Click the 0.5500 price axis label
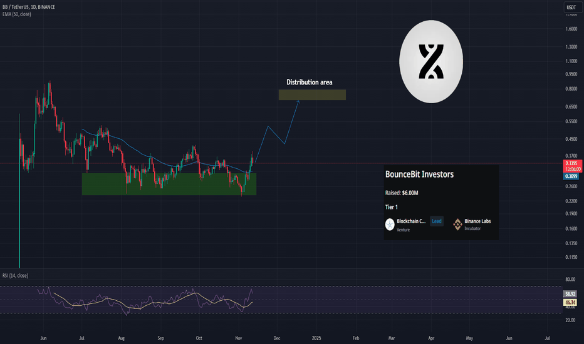Image resolution: width=584 pixels, height=344 pixels. pyautogui.click(x=571, y=121)
